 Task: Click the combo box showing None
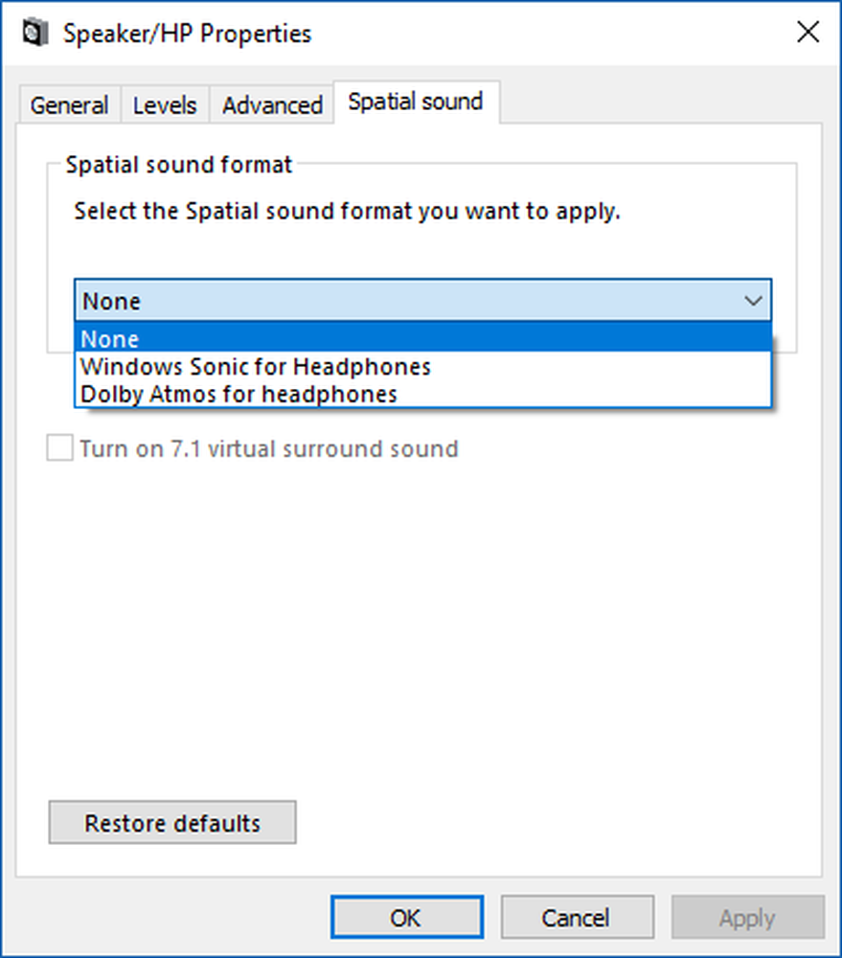[422, 301]
